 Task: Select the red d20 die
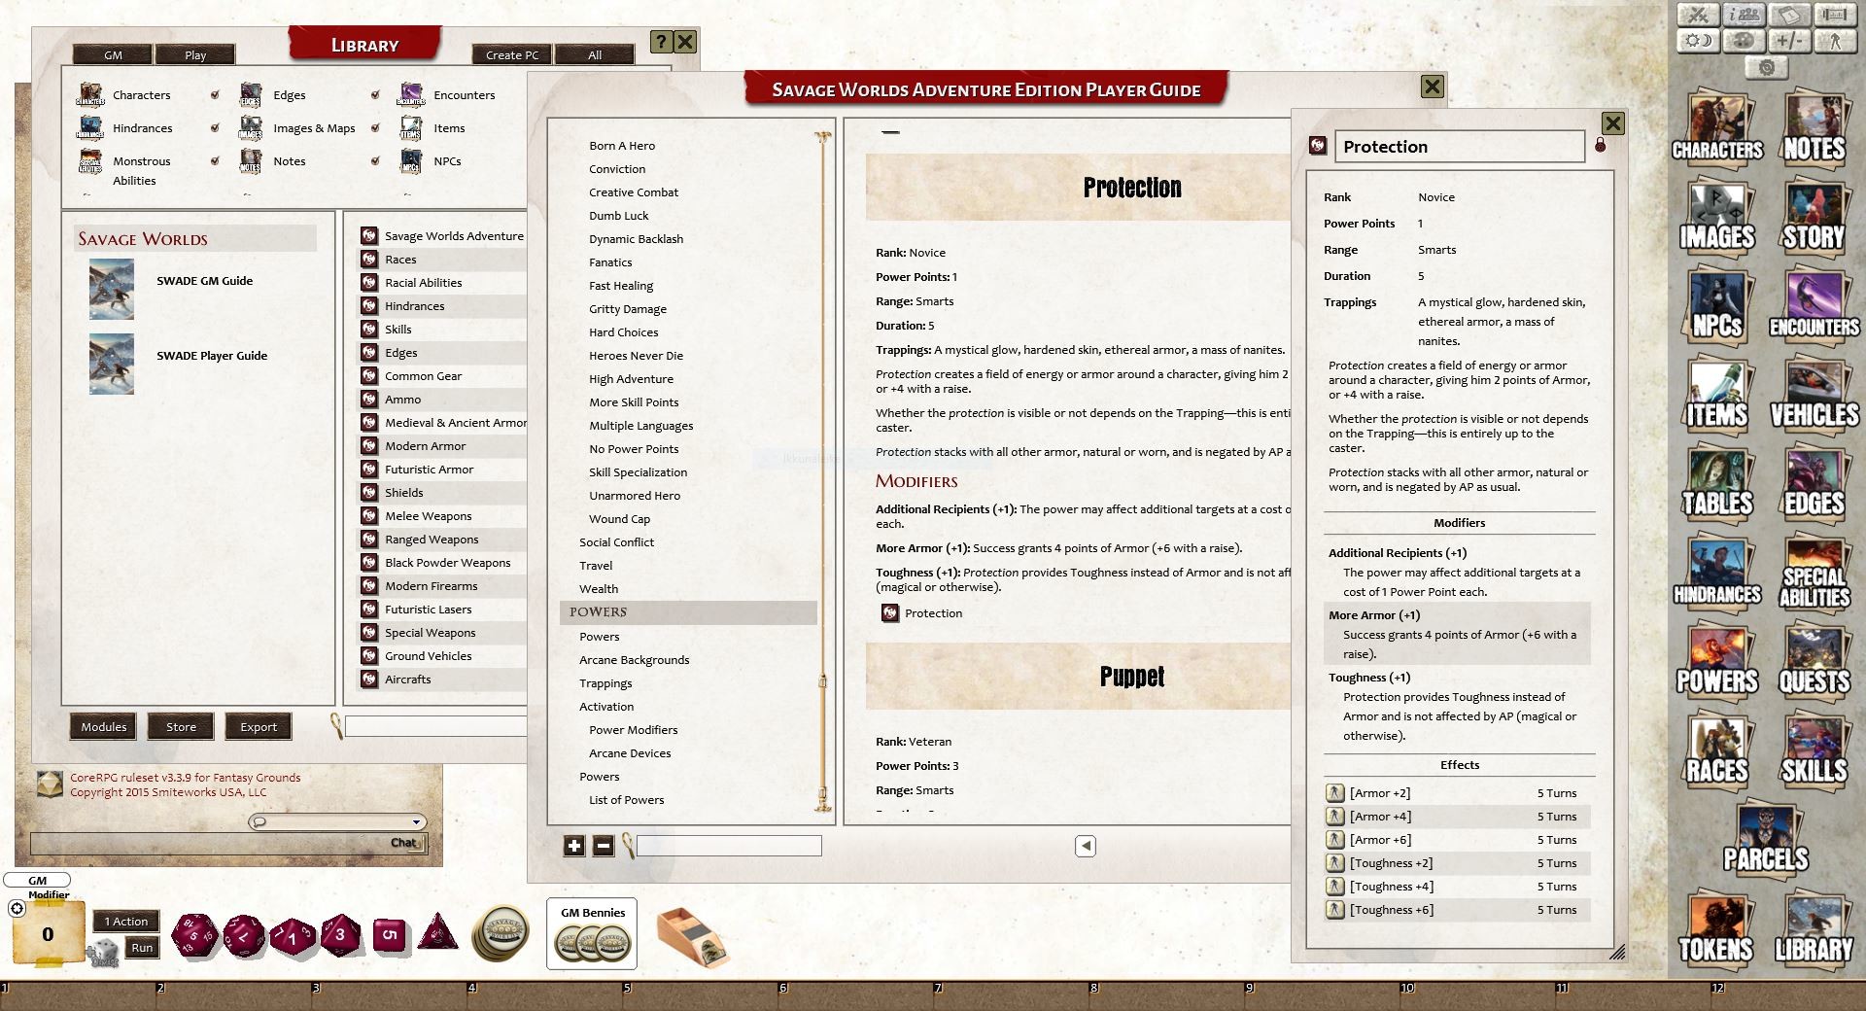194,933
